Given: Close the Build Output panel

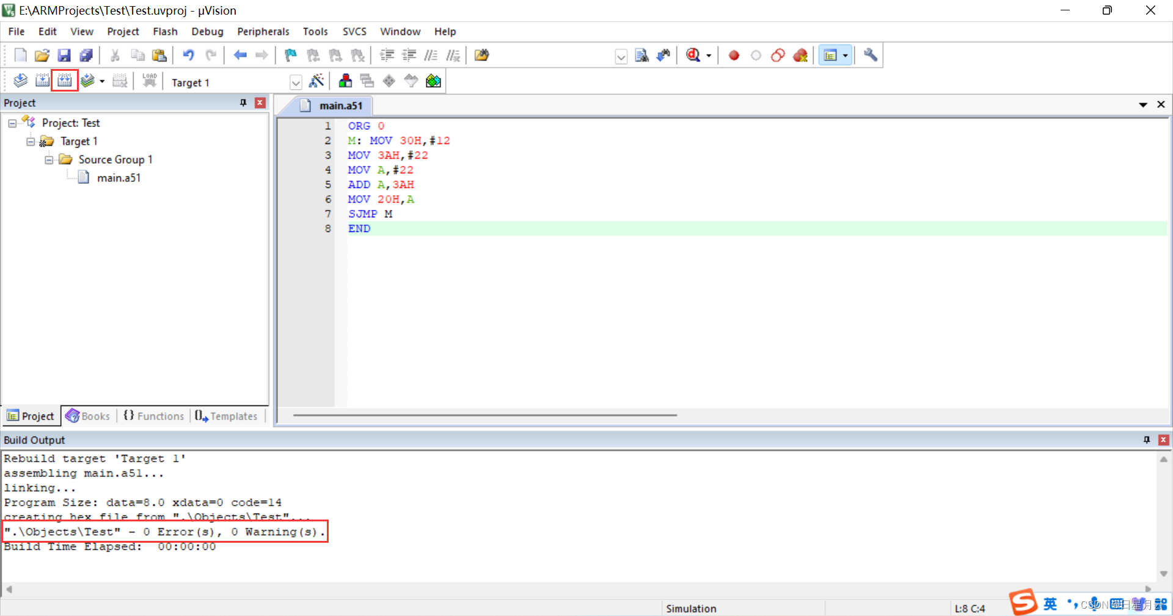Looking at the screenshot, I should (1164, 440).
